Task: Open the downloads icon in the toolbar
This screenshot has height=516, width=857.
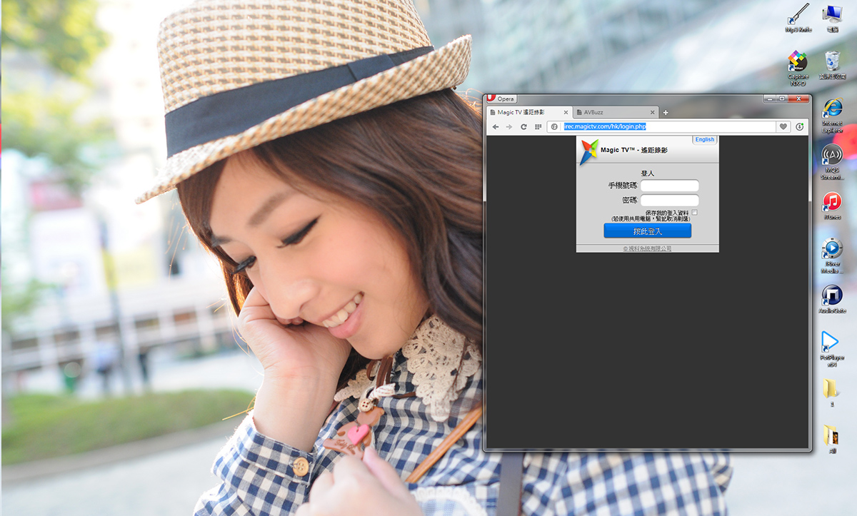Action: click(800, 127)
